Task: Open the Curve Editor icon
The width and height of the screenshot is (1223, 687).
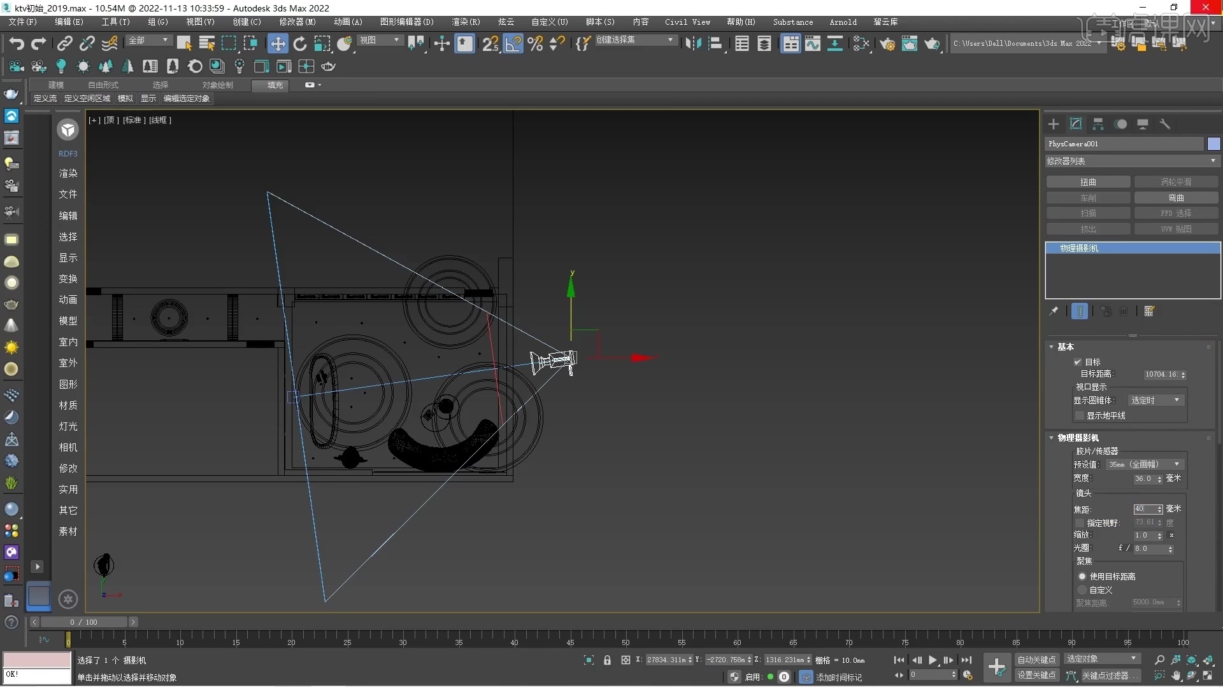Action: 812,43
